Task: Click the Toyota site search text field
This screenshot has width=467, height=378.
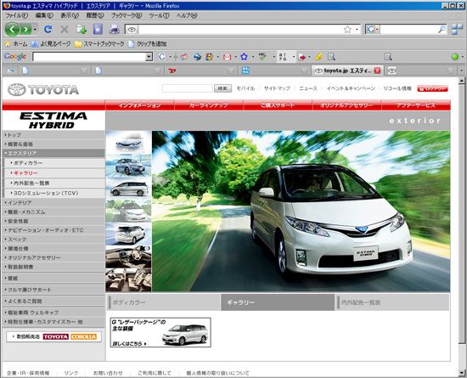Action: click(x=188, y=88)
